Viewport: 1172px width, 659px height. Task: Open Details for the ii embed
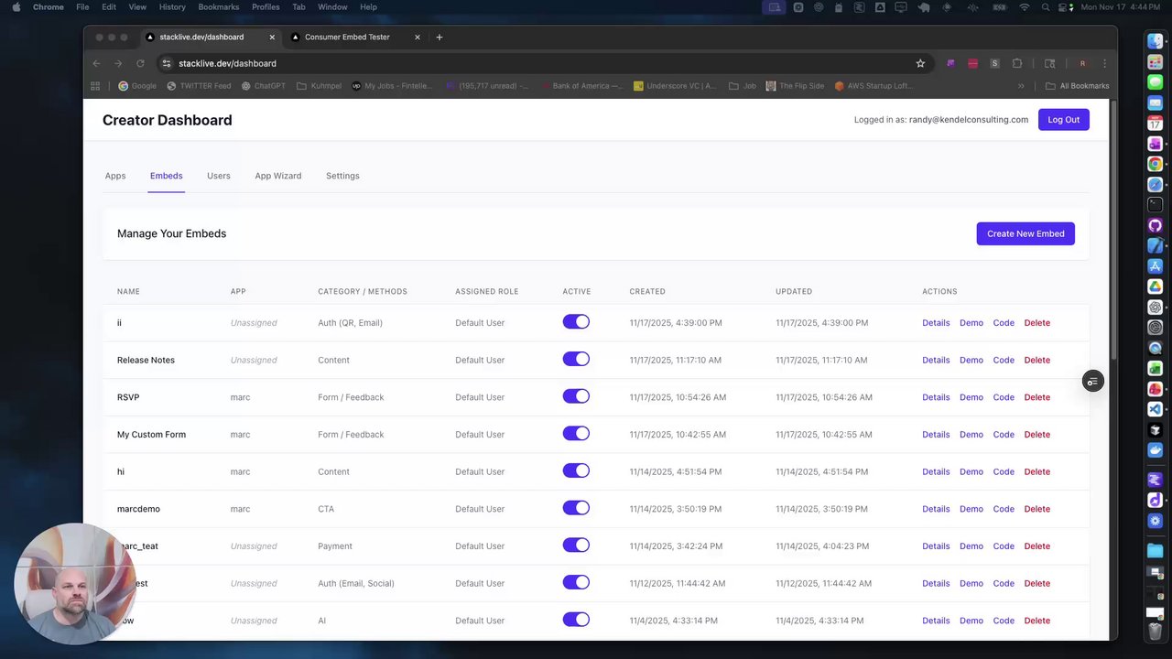(x=936, y=323)
